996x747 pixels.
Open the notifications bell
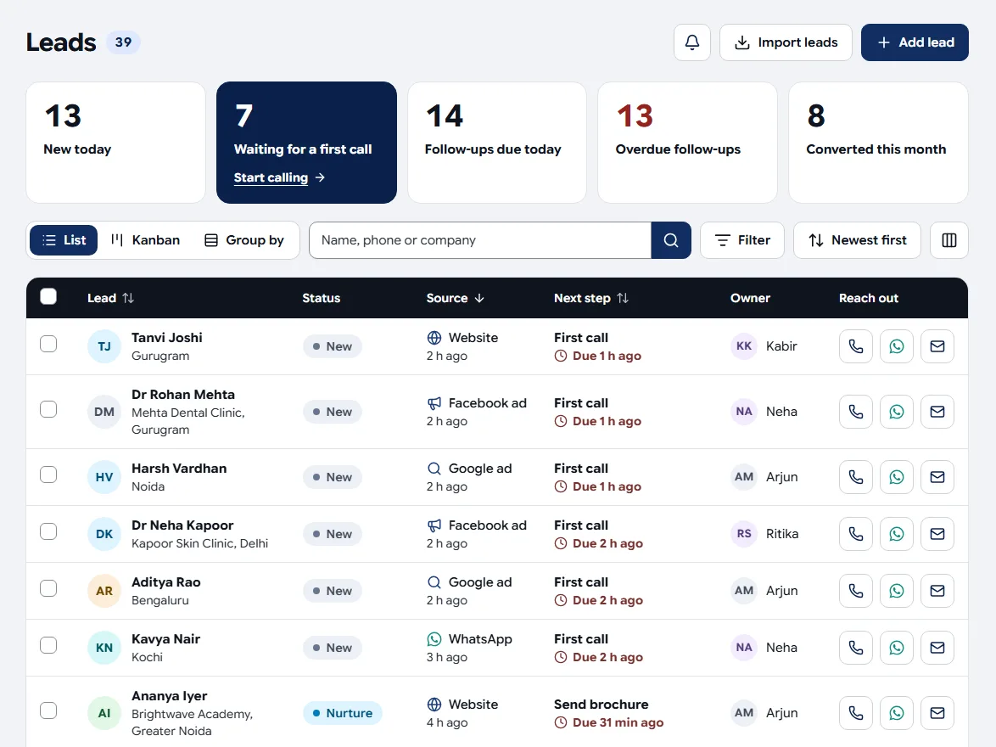(x=691, y=42)
